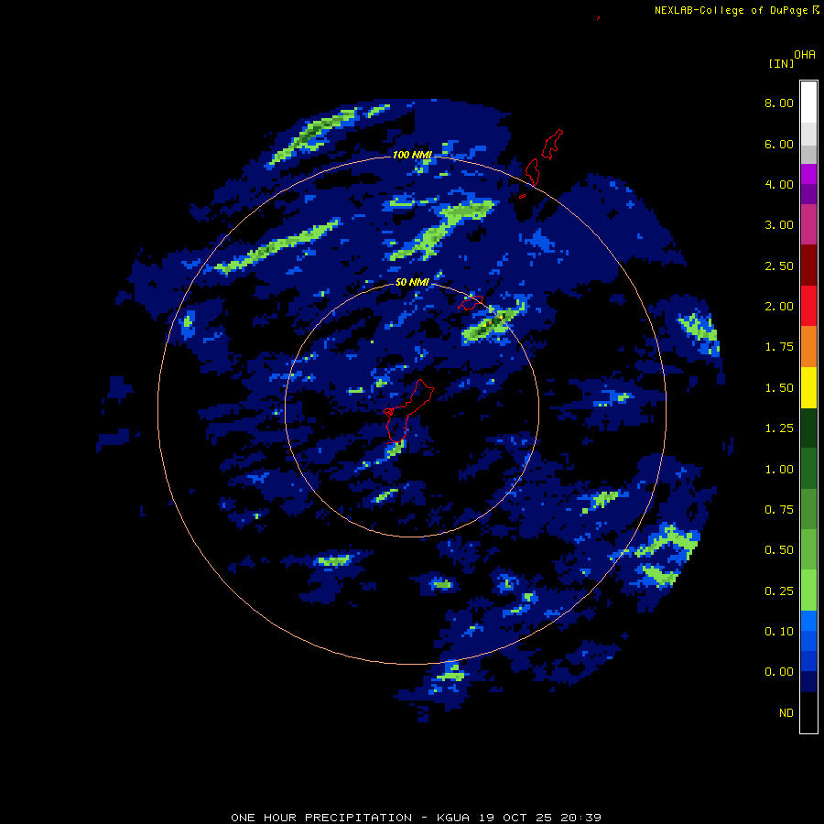Click the 'ND' legend label
824x824 pixels.
(x=786, y=713)
